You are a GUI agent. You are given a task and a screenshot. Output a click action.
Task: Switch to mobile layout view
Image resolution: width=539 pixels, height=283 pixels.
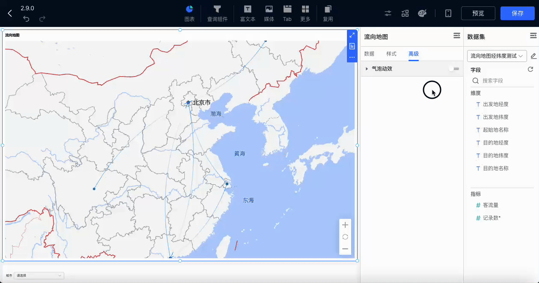click(x=448, y=13)
